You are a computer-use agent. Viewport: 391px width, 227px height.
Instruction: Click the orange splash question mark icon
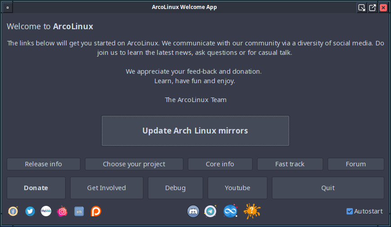click(x=252, y=211)
